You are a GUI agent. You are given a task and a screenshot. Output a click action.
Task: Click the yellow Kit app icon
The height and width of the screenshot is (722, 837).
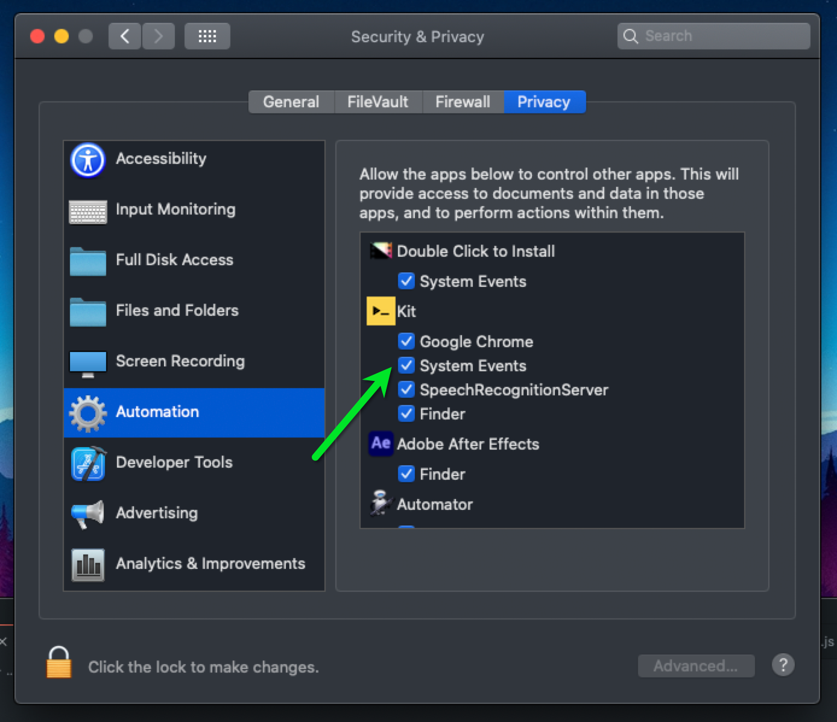coord(381,311)
